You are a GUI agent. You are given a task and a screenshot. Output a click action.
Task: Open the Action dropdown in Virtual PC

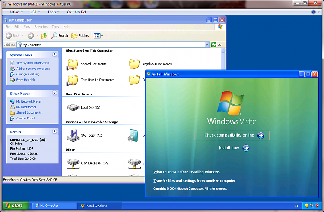point(16,12)
